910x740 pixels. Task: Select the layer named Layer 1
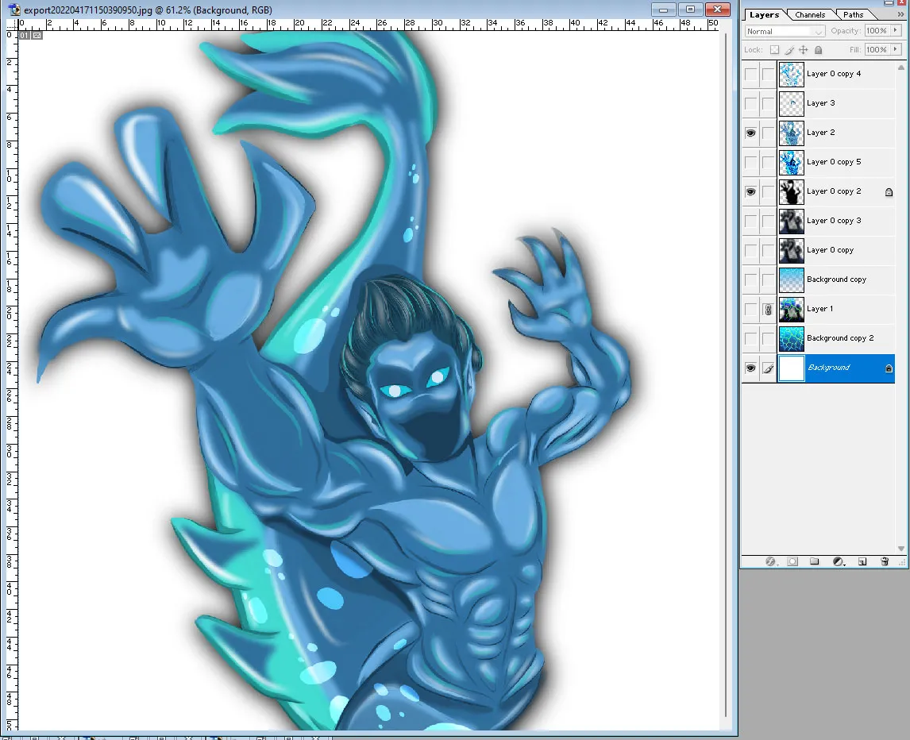[819, 310]
